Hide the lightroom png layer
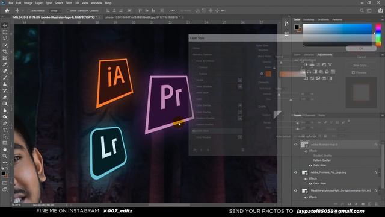The height and width of the screenshot is (217, 385). [x=295, y=190]
